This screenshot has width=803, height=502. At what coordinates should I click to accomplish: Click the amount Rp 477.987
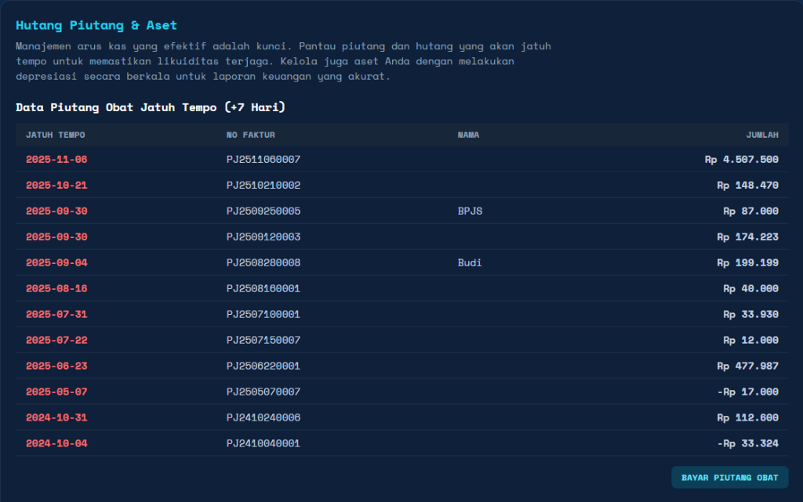coord(747,366)
